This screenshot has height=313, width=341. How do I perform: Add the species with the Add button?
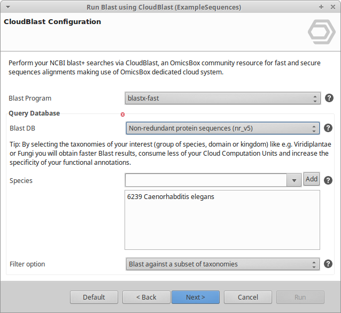[x=312, y=179]
